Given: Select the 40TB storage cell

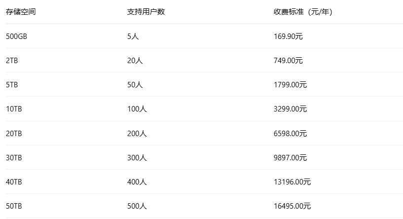Looking at the screenshot, I should click(x=14, y=182).
